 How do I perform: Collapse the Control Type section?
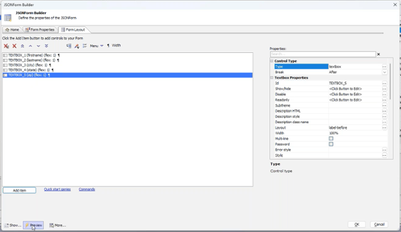[272, 61]
